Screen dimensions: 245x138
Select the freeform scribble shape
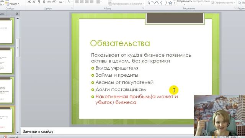click(x=149, y=3)
